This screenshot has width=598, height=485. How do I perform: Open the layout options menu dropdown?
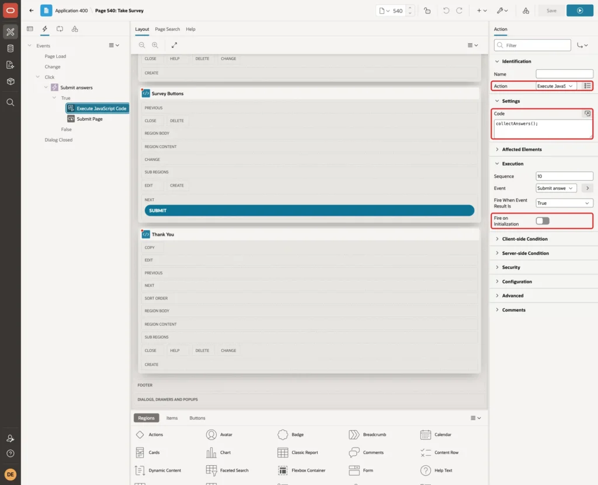point(473,45)
